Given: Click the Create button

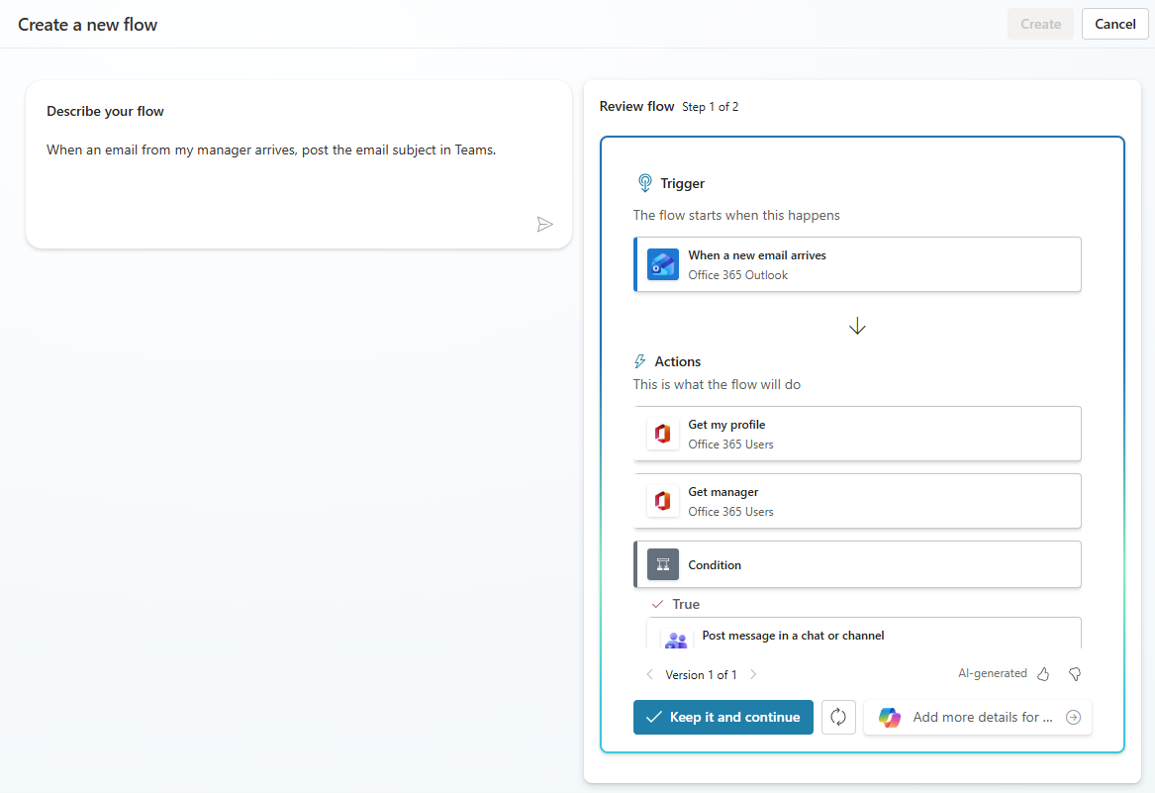Looking at the screenshot, I should (1040, 25).
